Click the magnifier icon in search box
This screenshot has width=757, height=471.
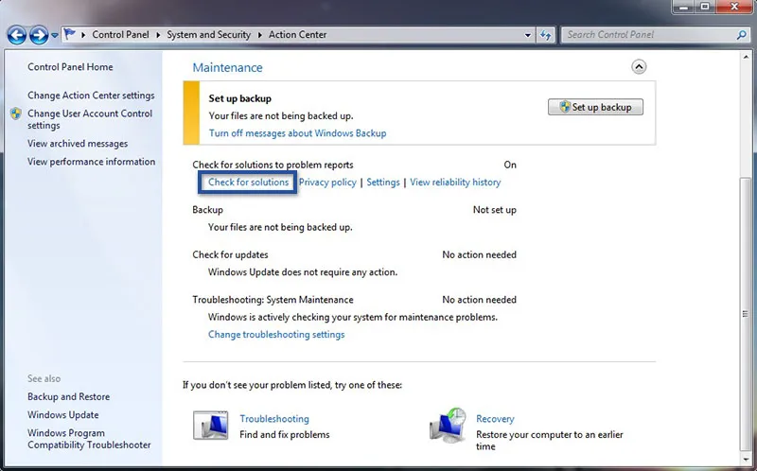[x=739, y=35]
